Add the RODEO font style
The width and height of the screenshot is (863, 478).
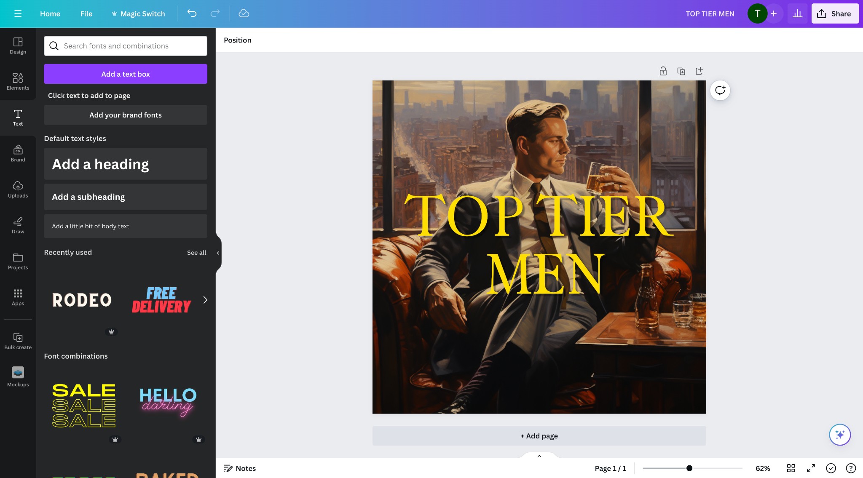82,300
